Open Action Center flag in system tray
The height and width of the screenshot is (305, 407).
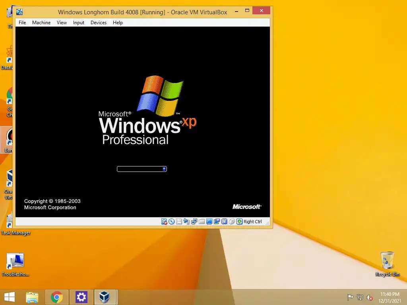(x=350, y=297)
